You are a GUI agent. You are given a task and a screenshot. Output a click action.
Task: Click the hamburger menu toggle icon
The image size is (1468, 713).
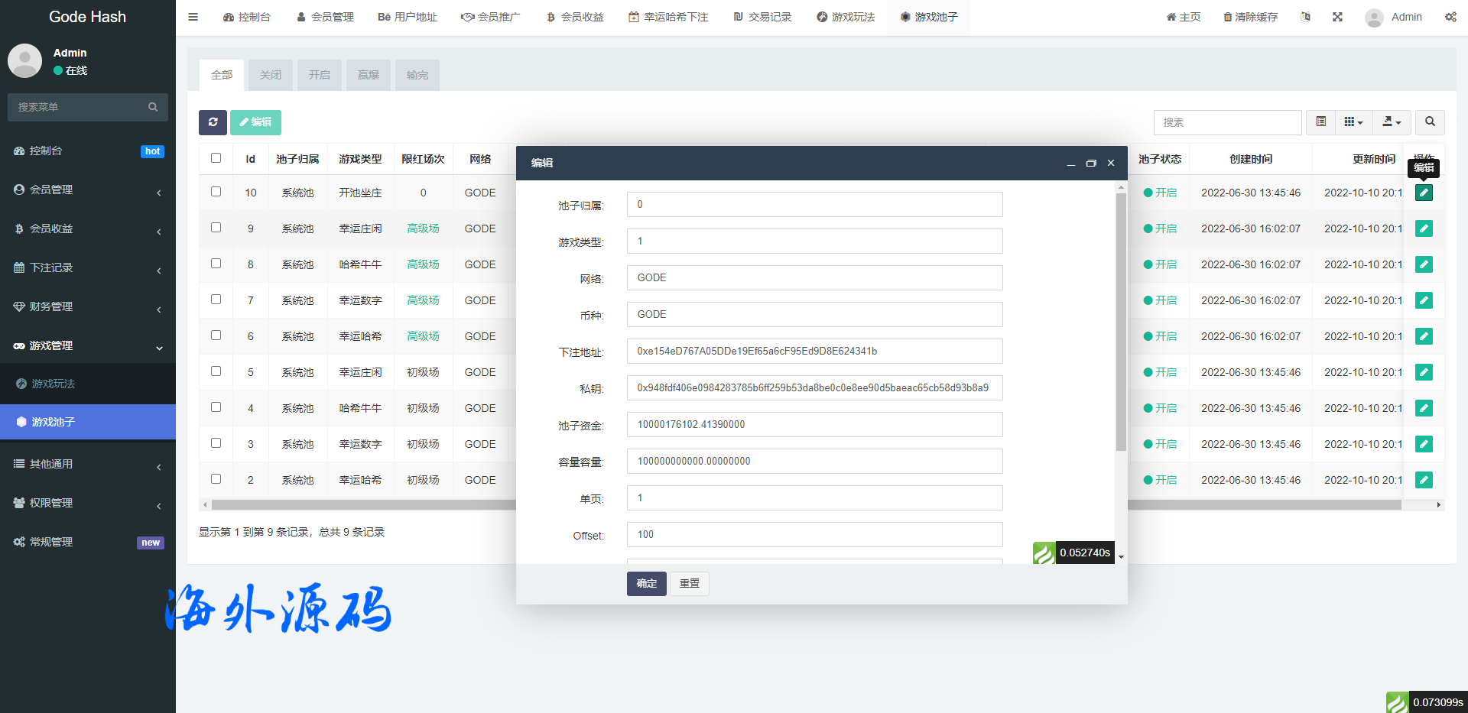click(x=193, y=17)
